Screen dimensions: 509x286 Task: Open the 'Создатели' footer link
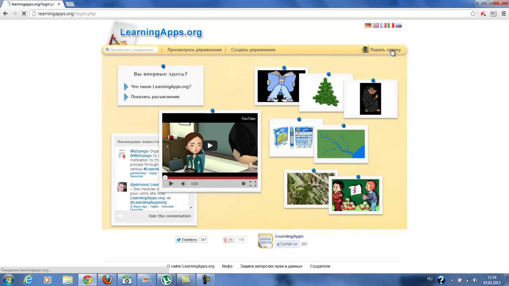pyautogui.click(x=320, y=266)
